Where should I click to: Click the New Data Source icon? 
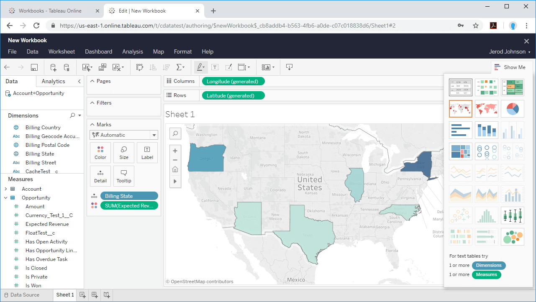click(53, 67)
